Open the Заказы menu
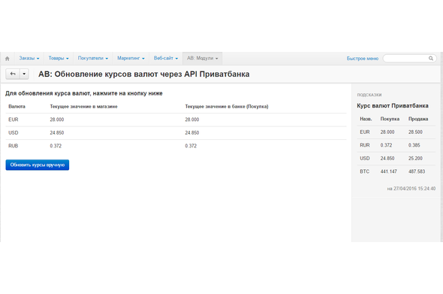 tap(29, 59)
